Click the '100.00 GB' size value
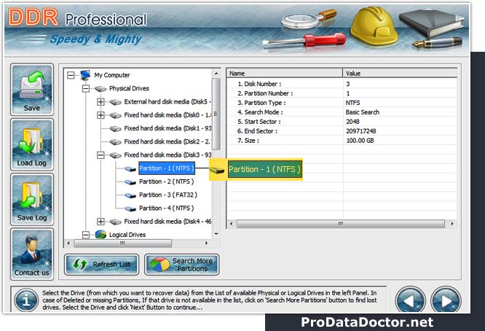 (360, 141)
